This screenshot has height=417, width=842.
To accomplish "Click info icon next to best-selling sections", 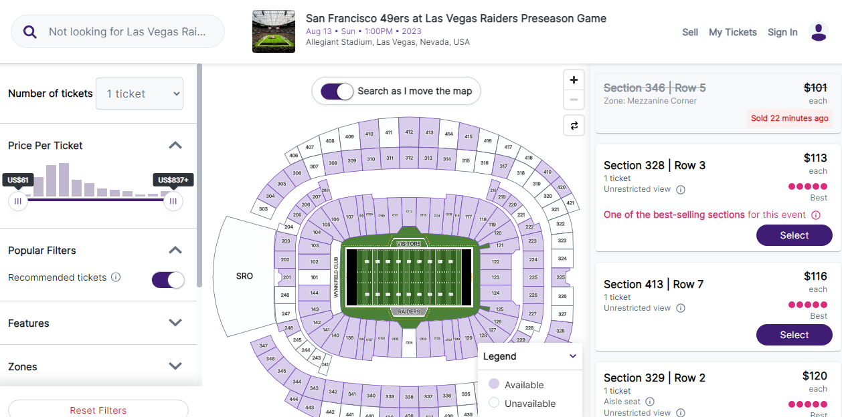I will [x=816, y=215].
